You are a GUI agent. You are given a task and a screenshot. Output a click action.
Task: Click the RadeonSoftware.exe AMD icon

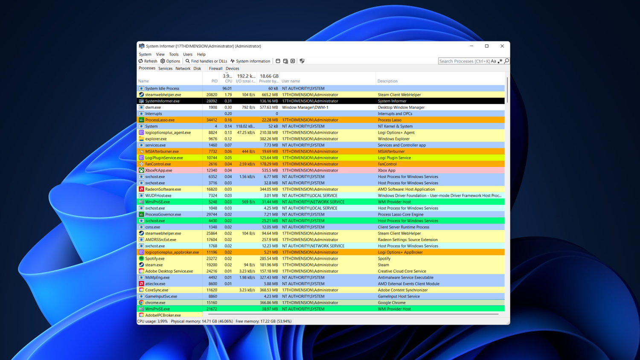(x=141, y=189)
